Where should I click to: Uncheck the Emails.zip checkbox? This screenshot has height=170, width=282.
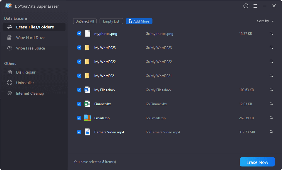tap(79, 118)
